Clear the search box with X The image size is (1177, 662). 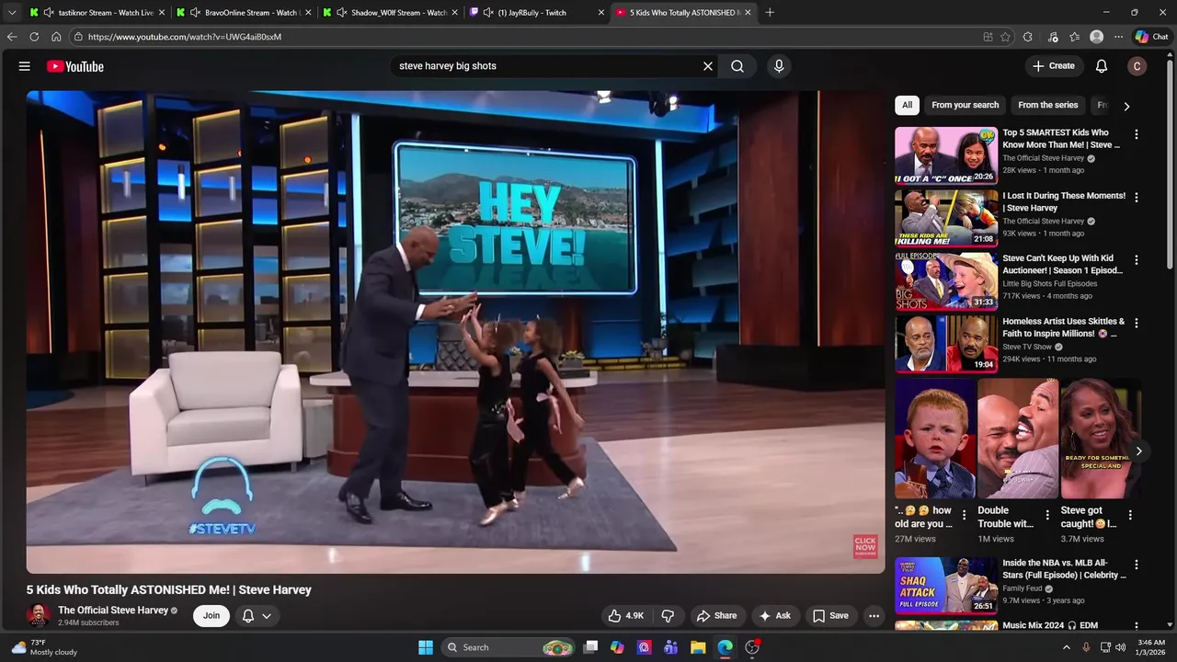click(708, 66)
